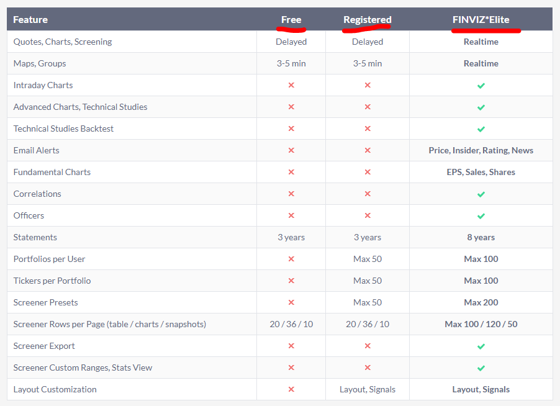Click '3-5 min' under the Registered column
The width and height of the screenshot is (560, 406).
tap(368, 63)
